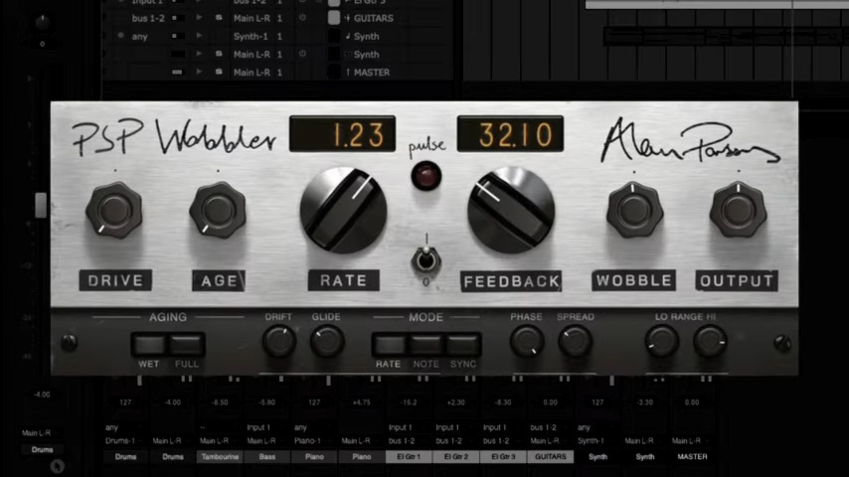
Task: Click the record-arm dot on the 'any' track row
Action: (x=120, y=34)
